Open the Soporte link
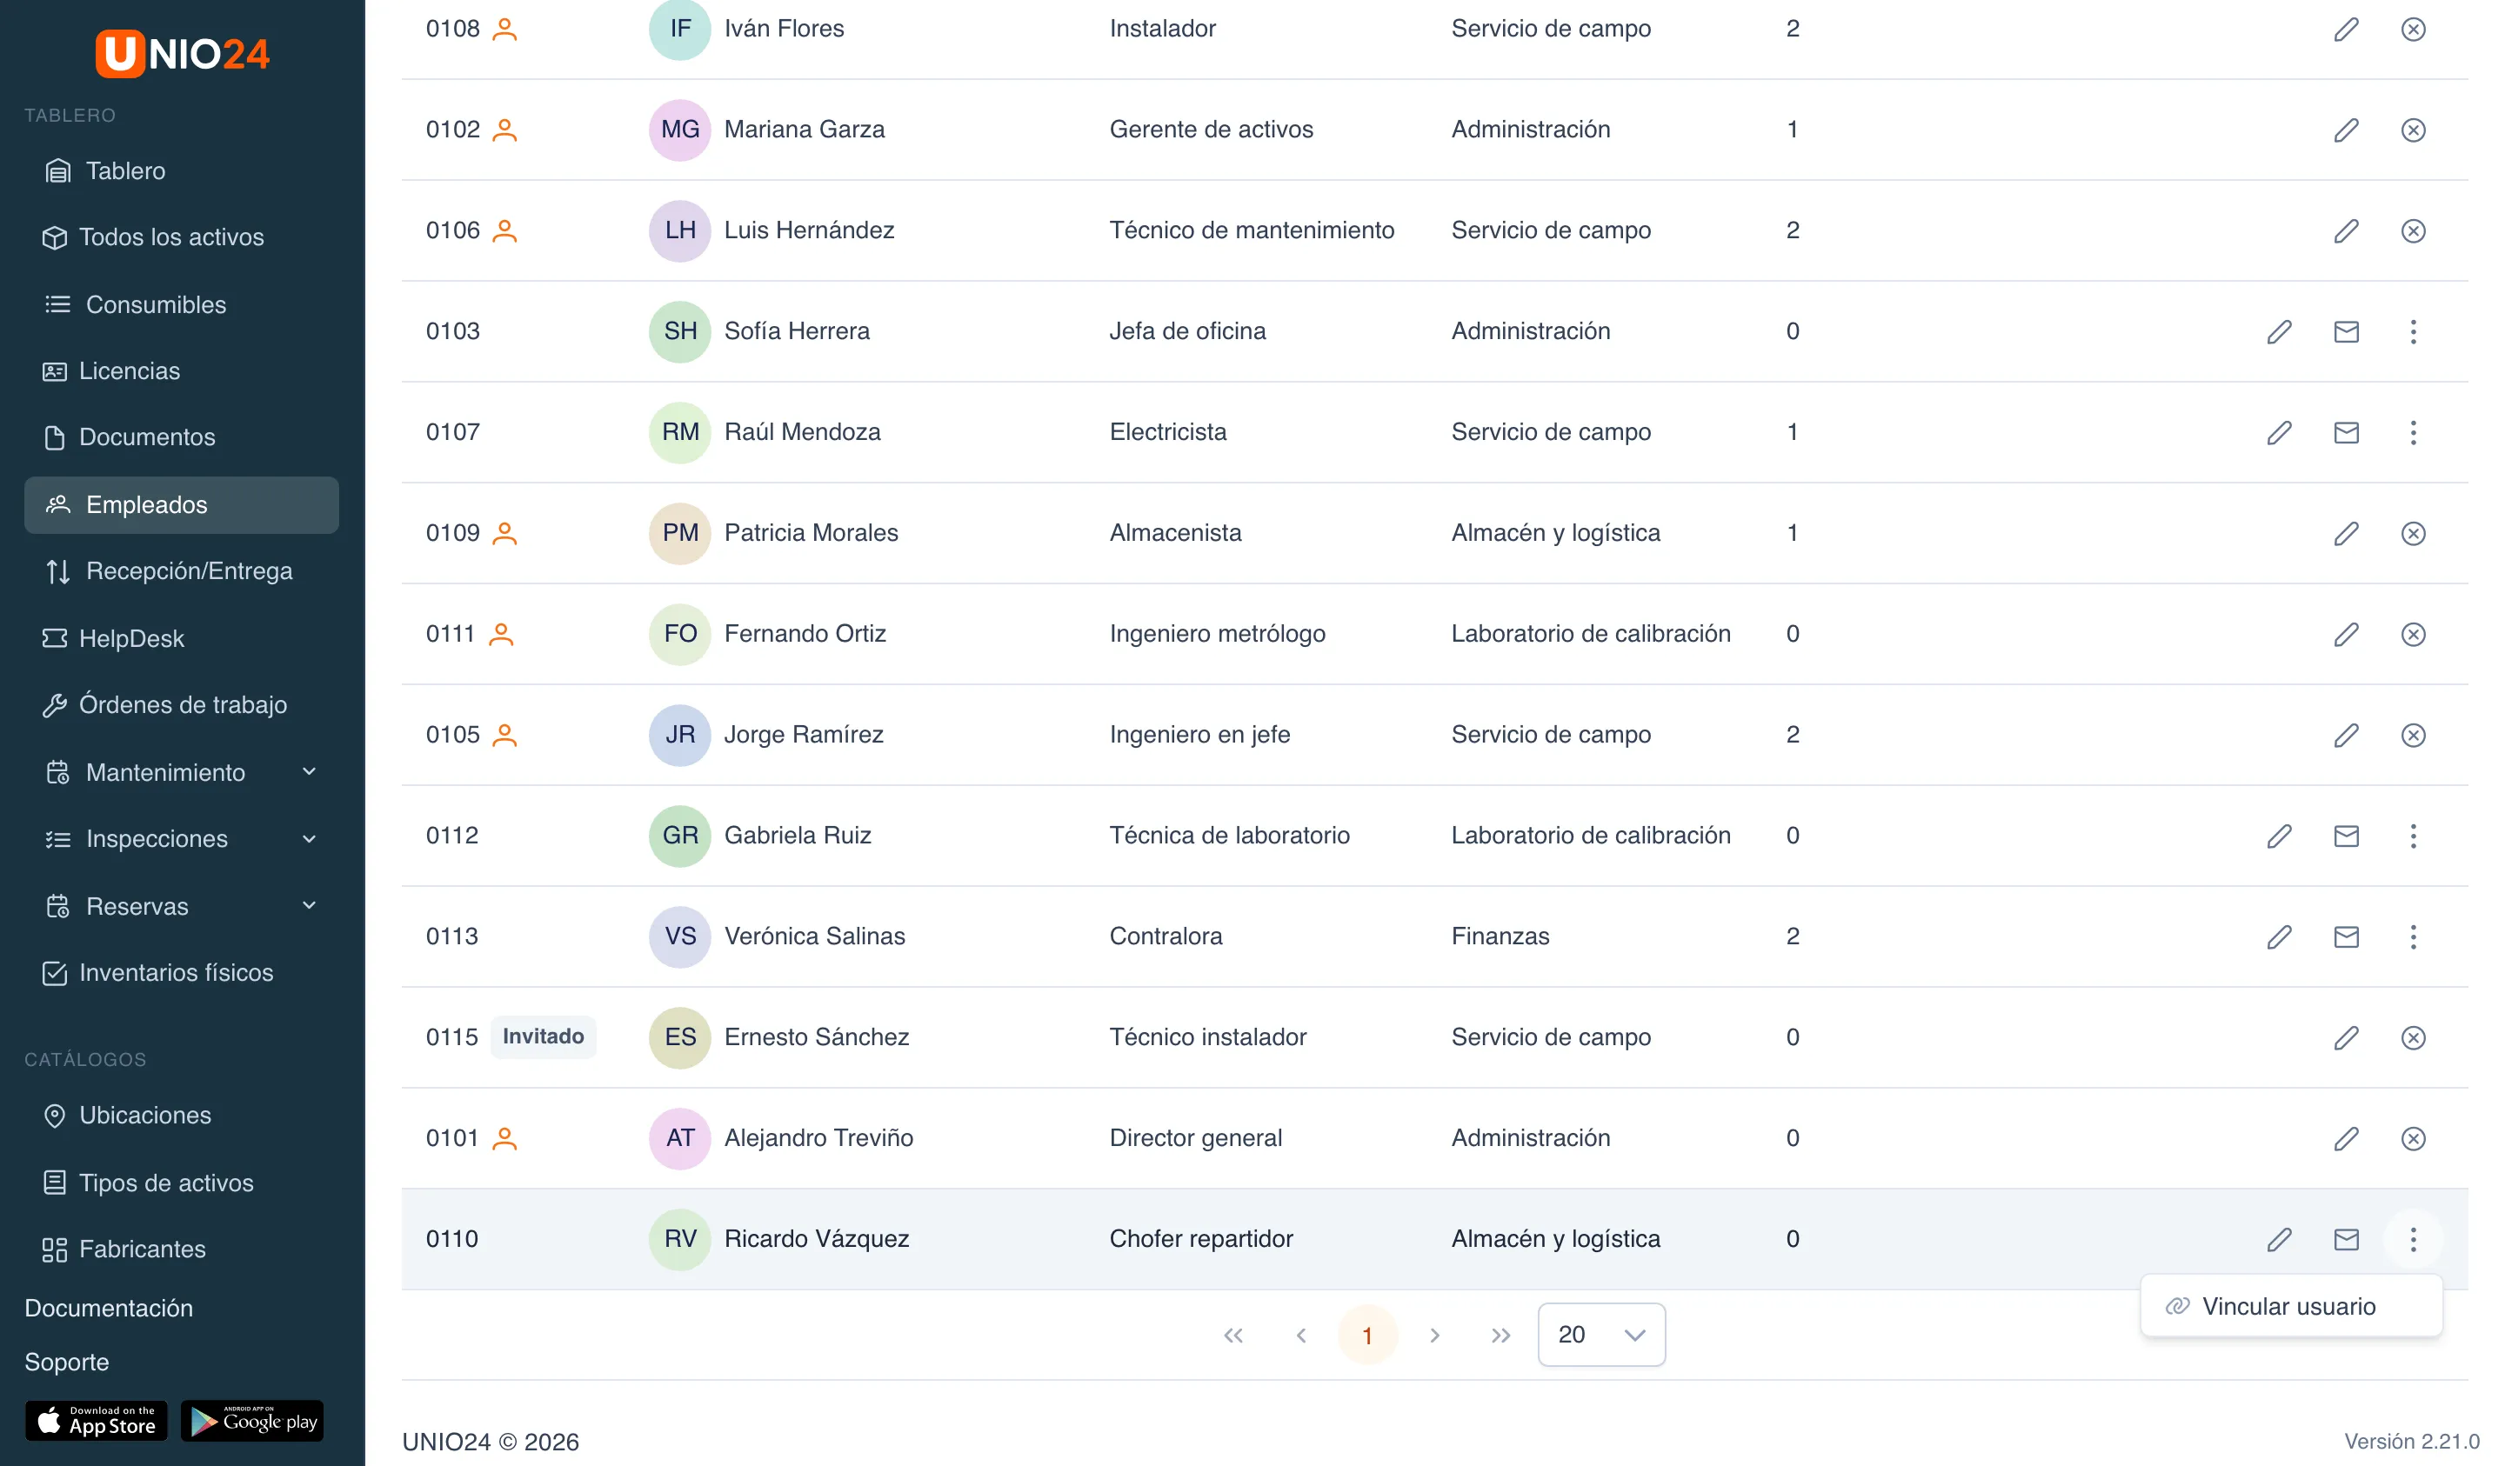2505x1466 pixels. point(67,1362)
